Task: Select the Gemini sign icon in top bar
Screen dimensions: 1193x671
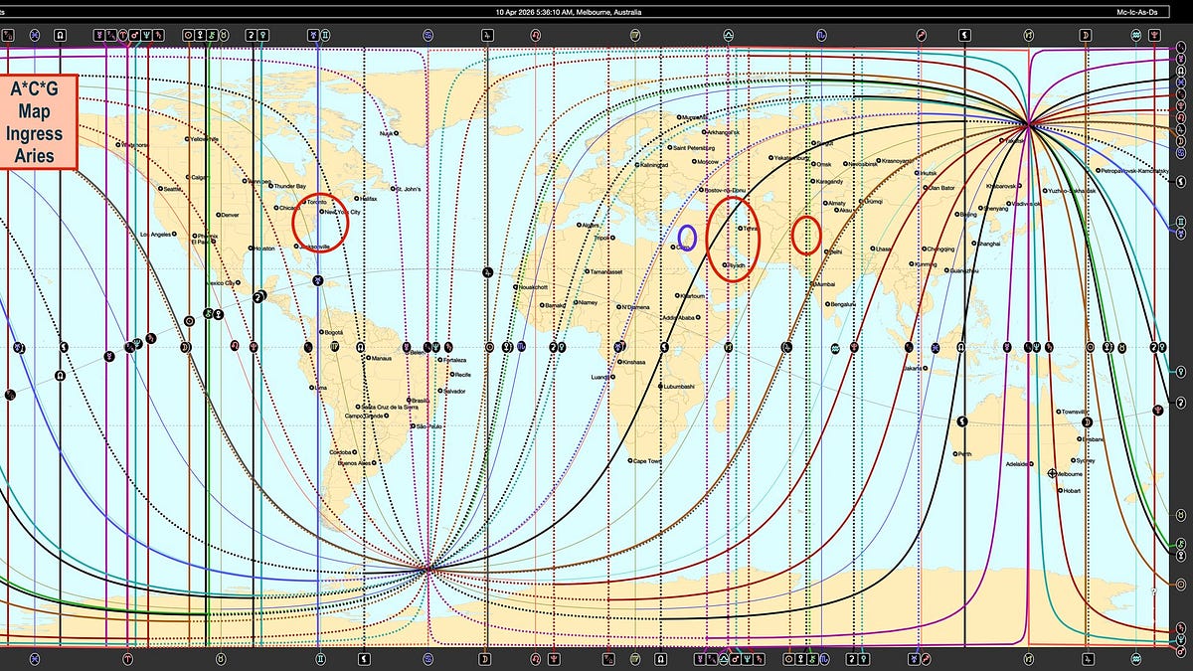Action: 325,34
